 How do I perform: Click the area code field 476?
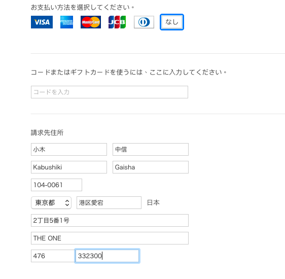(x=53, y=256)
